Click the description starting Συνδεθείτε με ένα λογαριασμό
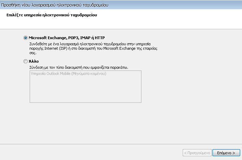The height and width of the screenshot is (160, 242). (93, 48)
